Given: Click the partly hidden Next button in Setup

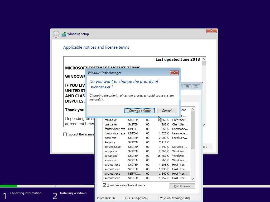Looking at the screenshot, I should pos(208,147).
